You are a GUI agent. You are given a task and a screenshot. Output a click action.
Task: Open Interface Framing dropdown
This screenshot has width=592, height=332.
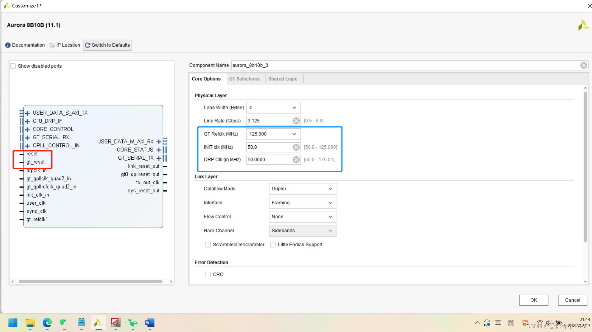pyautogui.click(x=303, y=202)
